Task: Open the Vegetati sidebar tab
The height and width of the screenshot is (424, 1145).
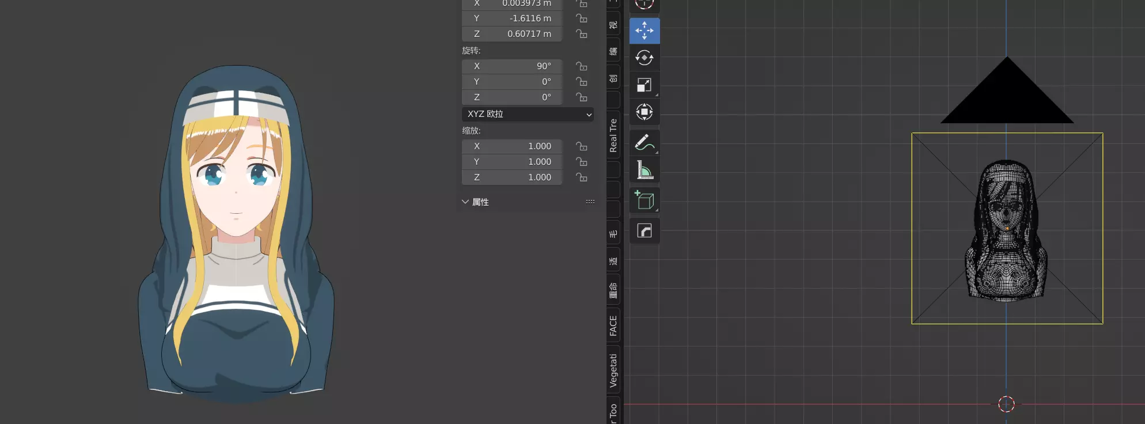Action: tap(613, 370)
